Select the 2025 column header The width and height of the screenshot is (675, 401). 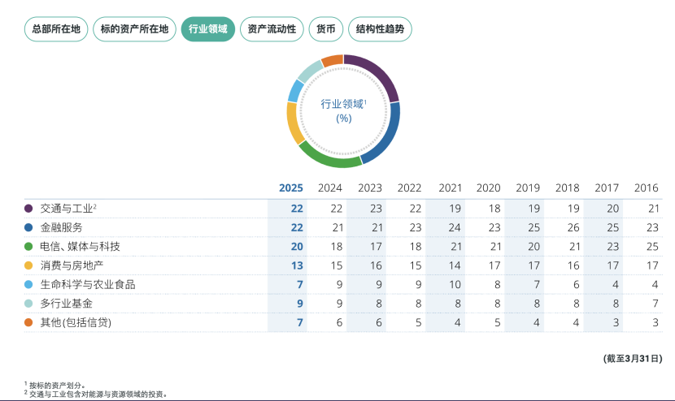(291, 188)
